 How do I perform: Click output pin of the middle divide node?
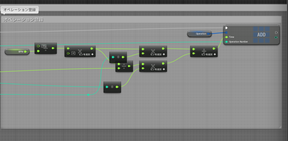coord(129,66)
